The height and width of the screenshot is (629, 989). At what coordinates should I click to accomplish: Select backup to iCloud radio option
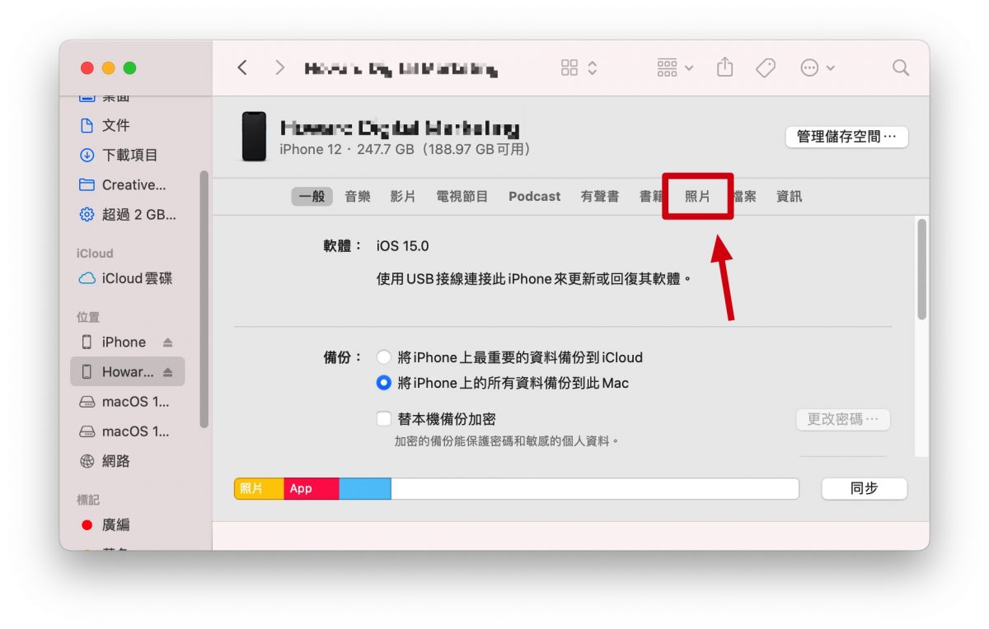[x=383, y=357]
